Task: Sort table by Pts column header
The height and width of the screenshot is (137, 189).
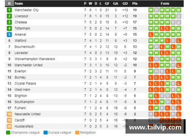Action: coord(135,3)
